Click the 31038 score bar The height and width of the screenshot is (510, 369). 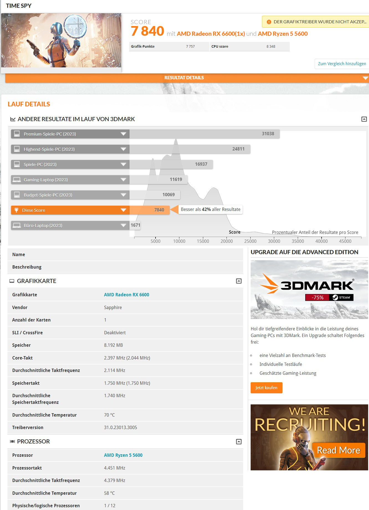pos(205,134)
